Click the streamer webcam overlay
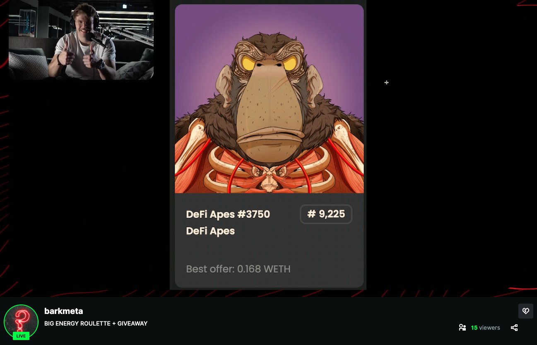This screenshot has width=537, height=345. 81,40
